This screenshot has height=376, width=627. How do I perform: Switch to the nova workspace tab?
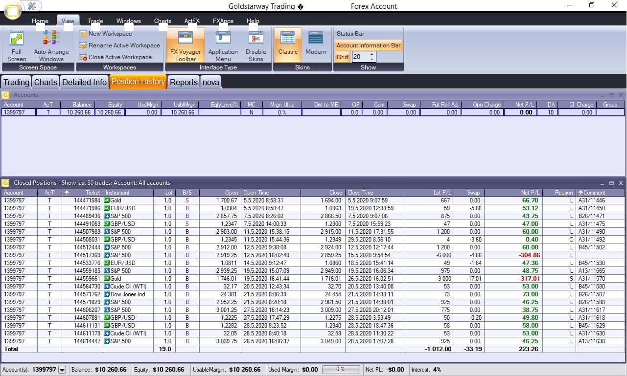tap(211, 82)
